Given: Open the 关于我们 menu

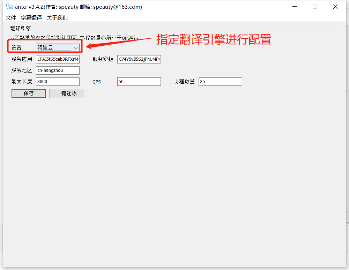Looking at the screenshot, I should (57, 17).
